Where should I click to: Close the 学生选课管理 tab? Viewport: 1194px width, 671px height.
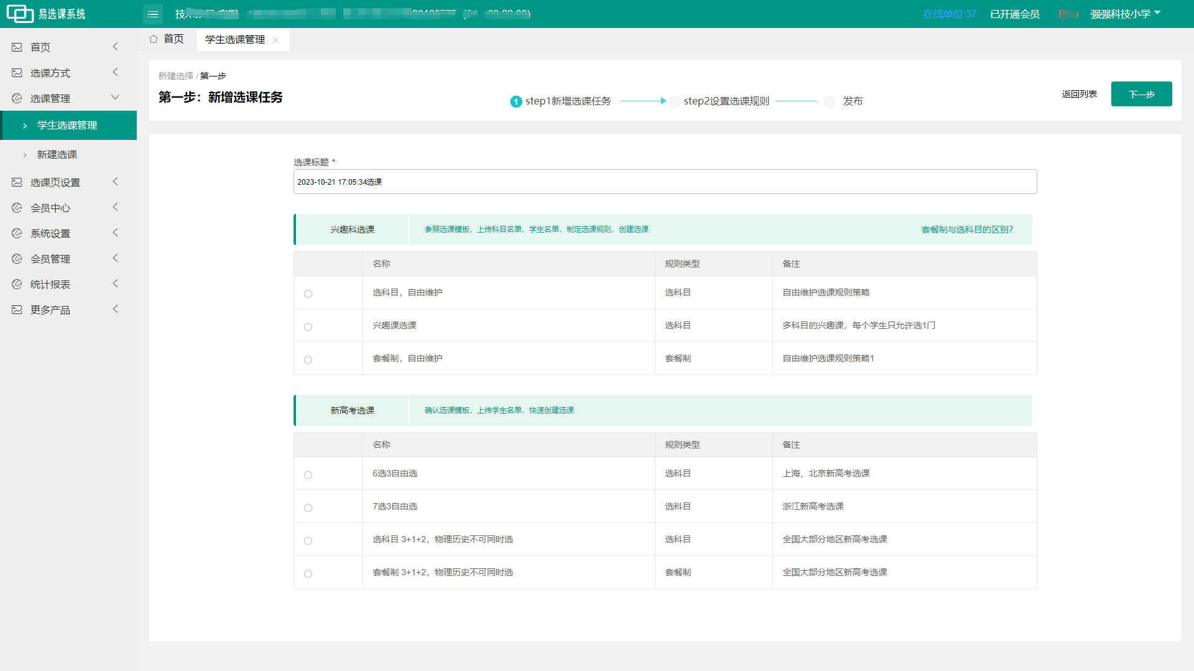[x=275, y=40]
